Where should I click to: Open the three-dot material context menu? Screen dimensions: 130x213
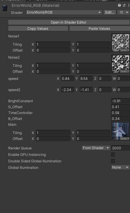pyautogui.click(x=129, y=5)
